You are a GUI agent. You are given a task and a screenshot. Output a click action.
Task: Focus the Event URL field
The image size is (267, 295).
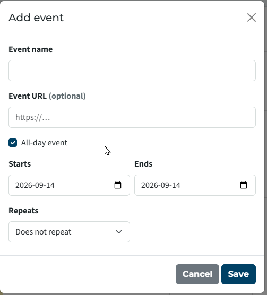(x=132, y=117)
